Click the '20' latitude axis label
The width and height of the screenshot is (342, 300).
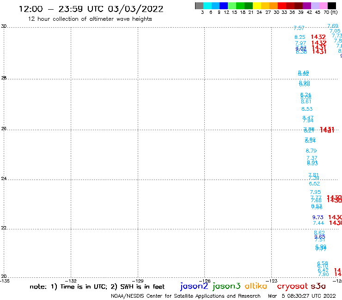click(x=4, y=276)
